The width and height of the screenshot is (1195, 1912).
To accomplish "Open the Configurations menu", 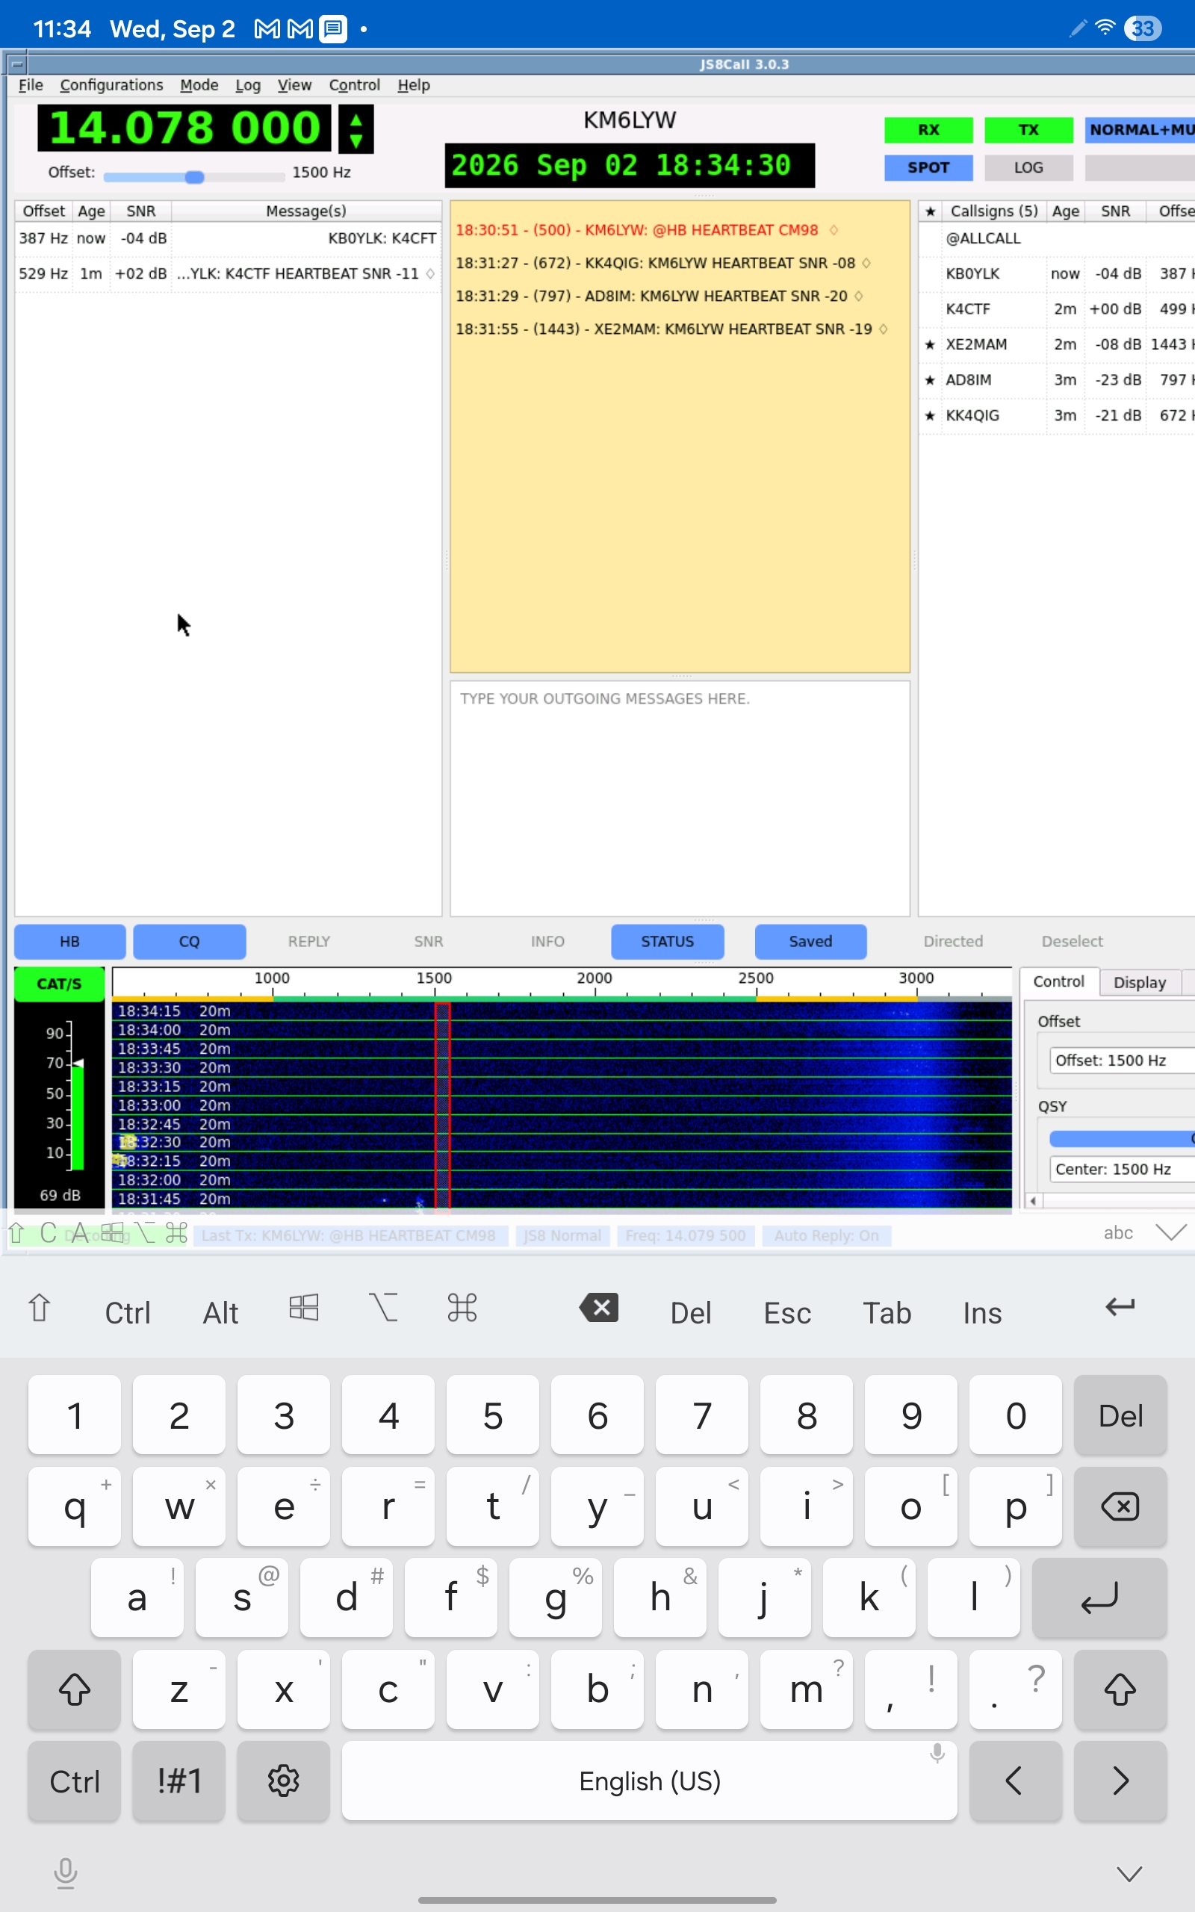I will point(111,84).
